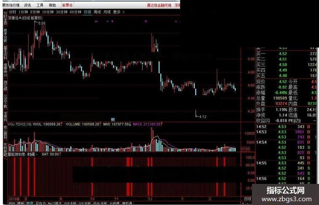Click the 1051 volume tick entry
This screenshot has width=319, height=205.
[x=299, y=132]
